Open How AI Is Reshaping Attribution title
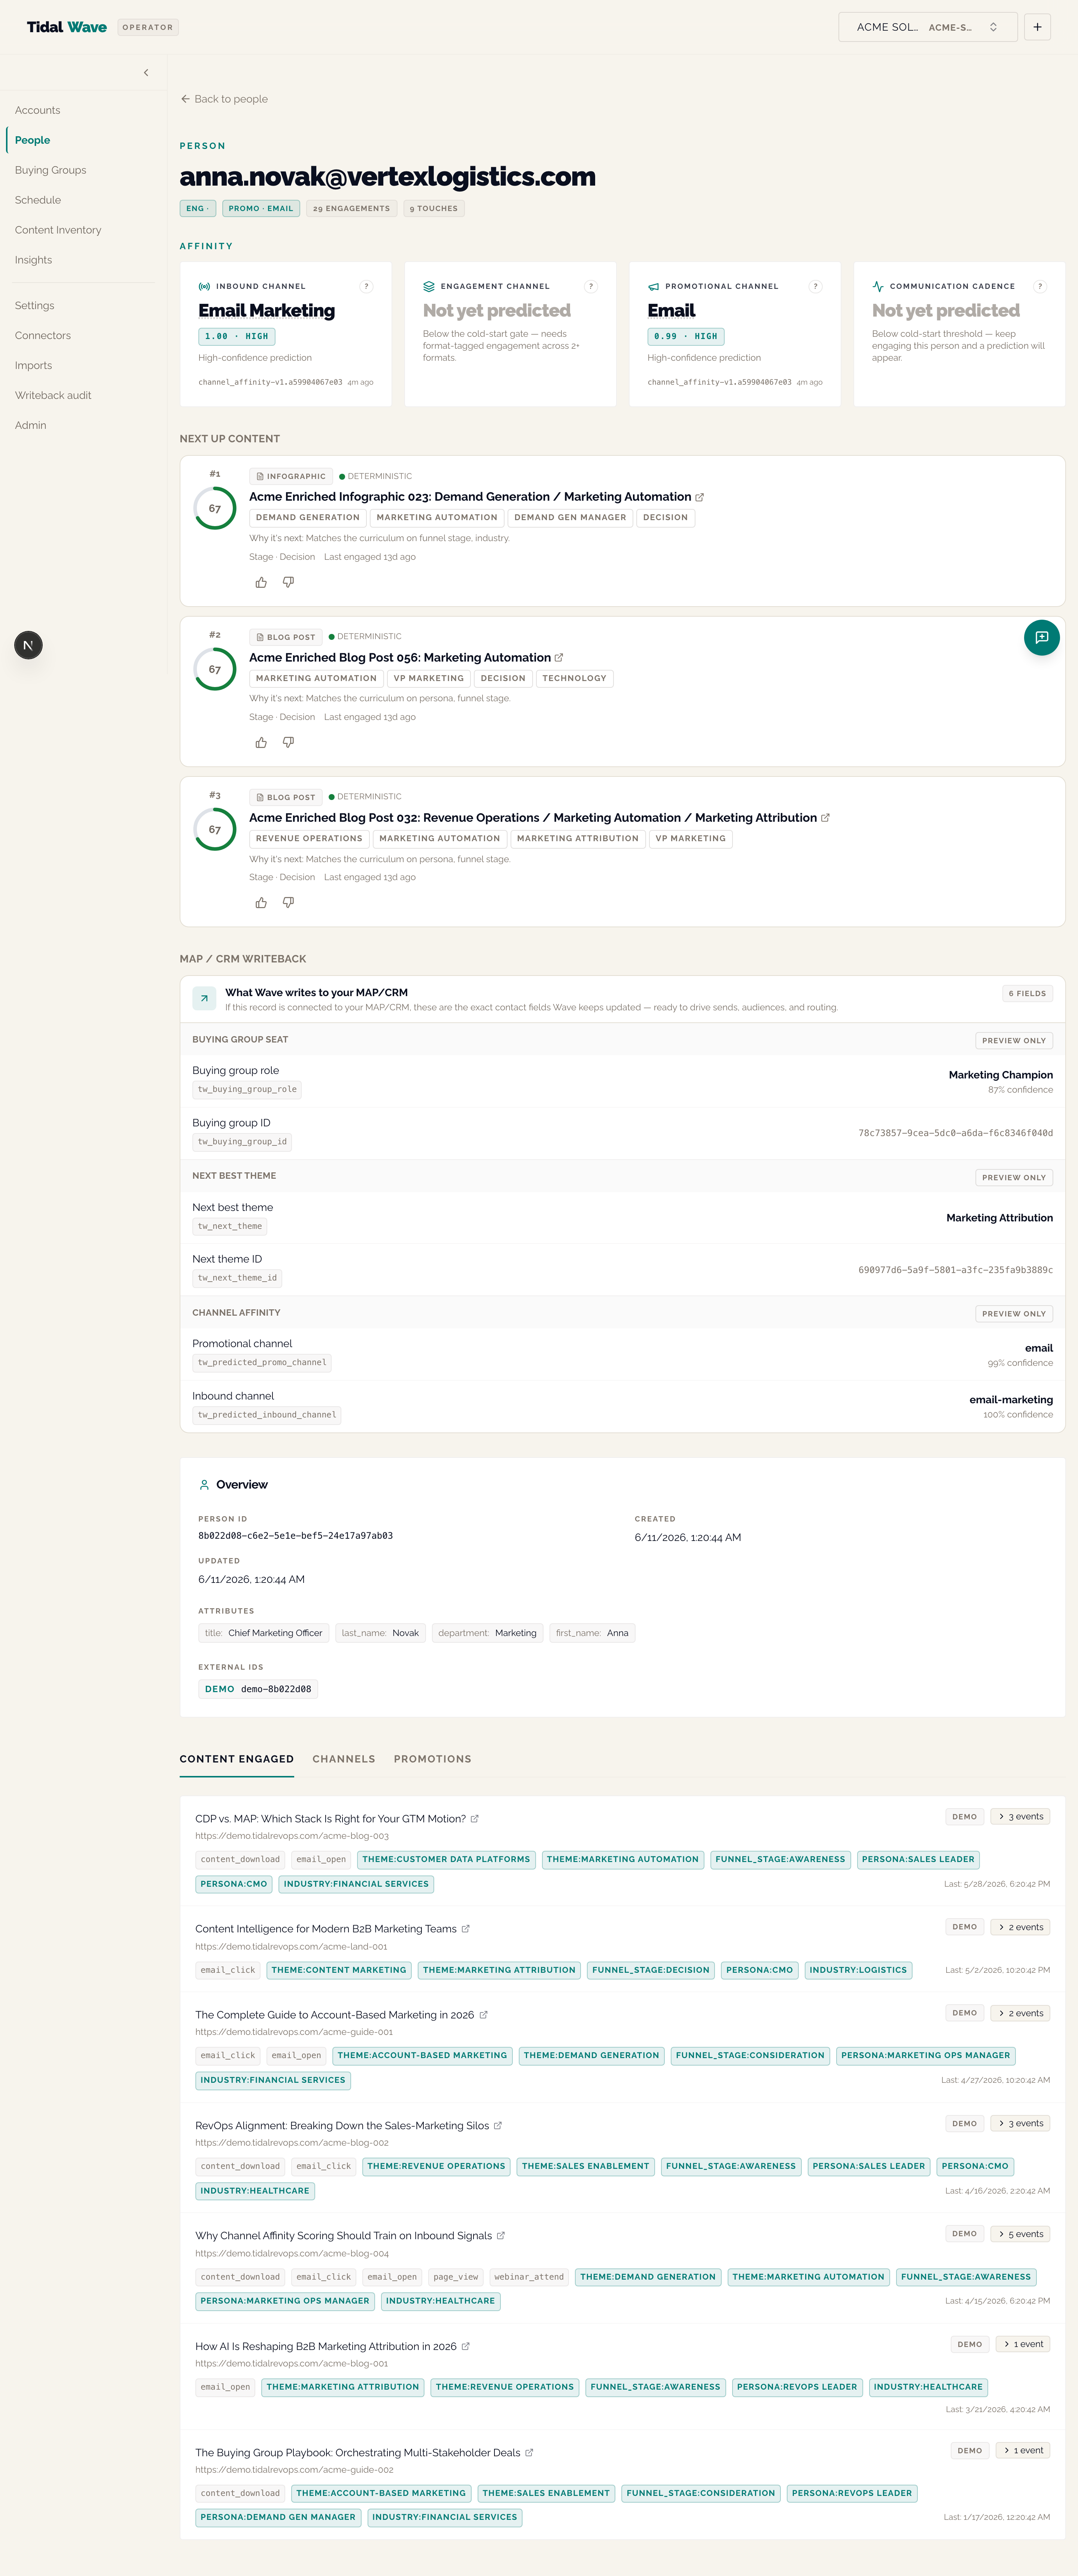This screenshot has height=2576, width=1078. pyautogui.click(x=326, y=2346)
